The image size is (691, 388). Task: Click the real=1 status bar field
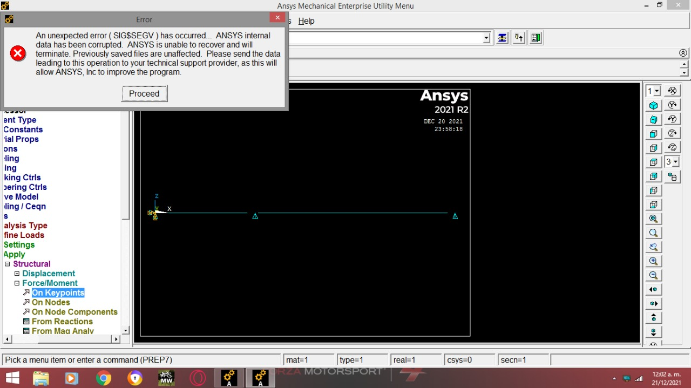(416, 360)
